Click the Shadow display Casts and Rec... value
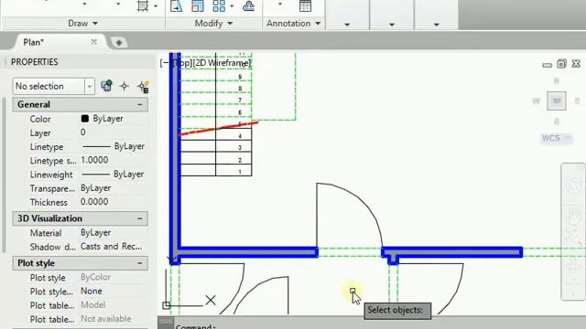586x329 pixels. (x=112, y=247)
